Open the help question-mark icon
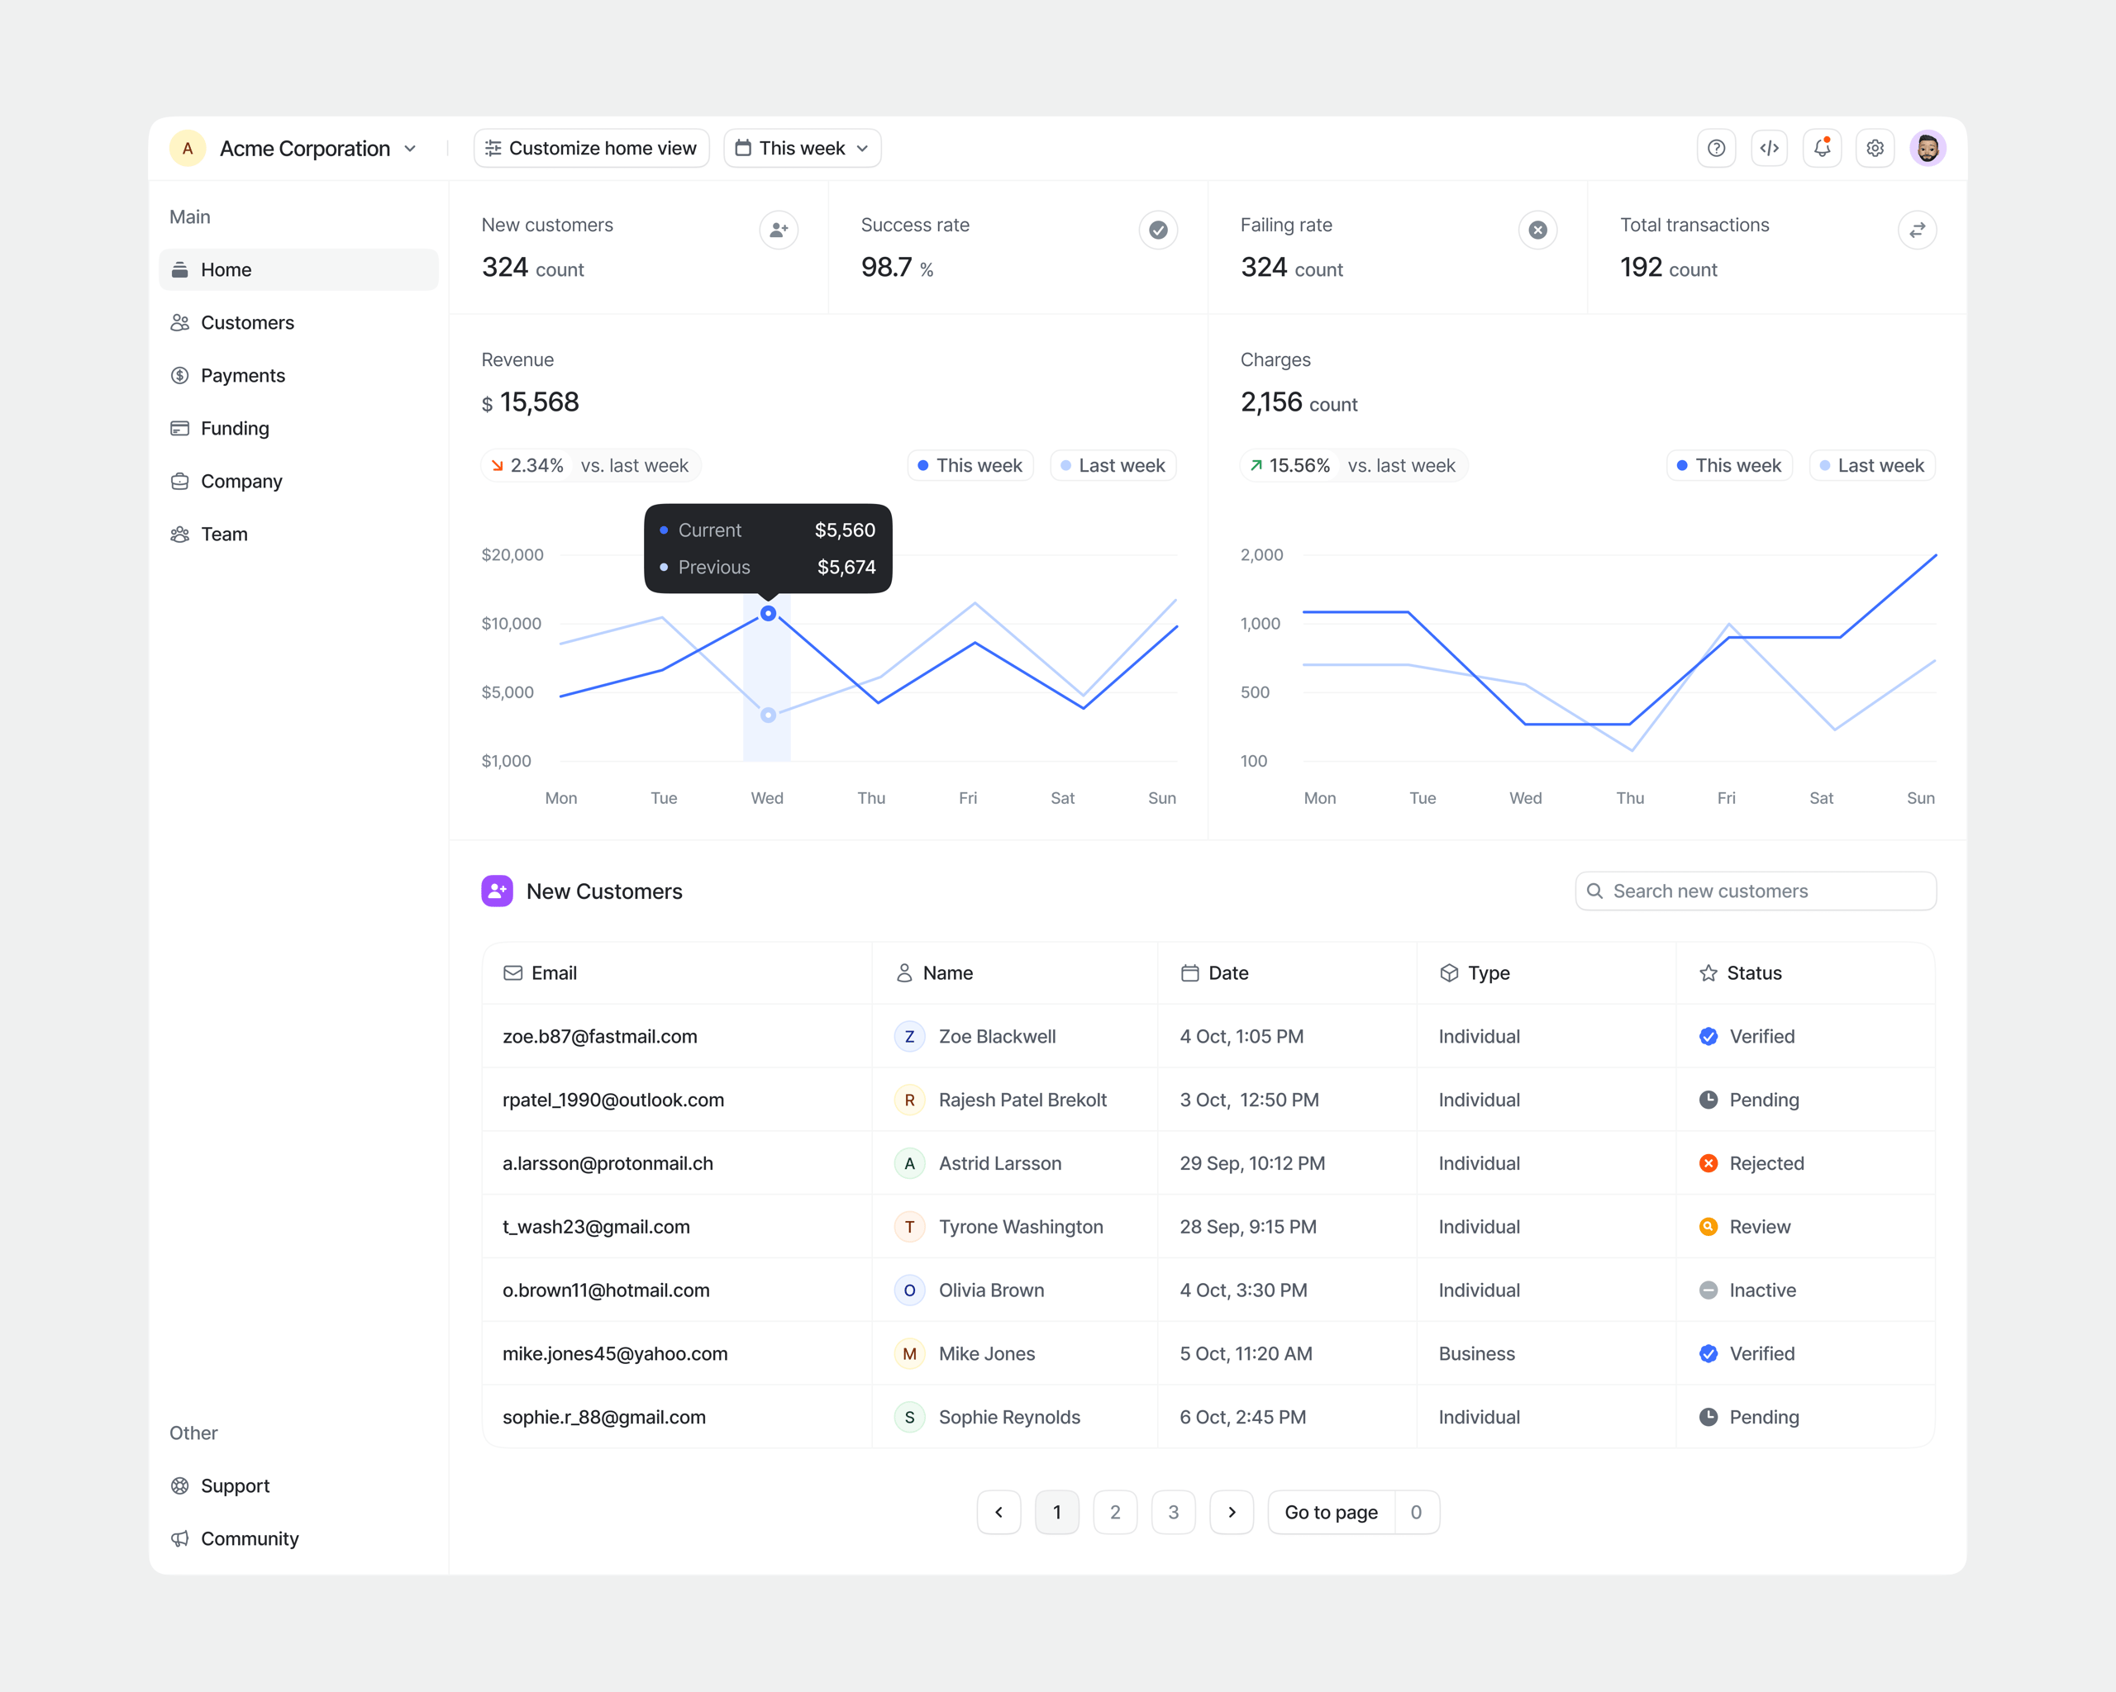 [x=1716, y=148]
